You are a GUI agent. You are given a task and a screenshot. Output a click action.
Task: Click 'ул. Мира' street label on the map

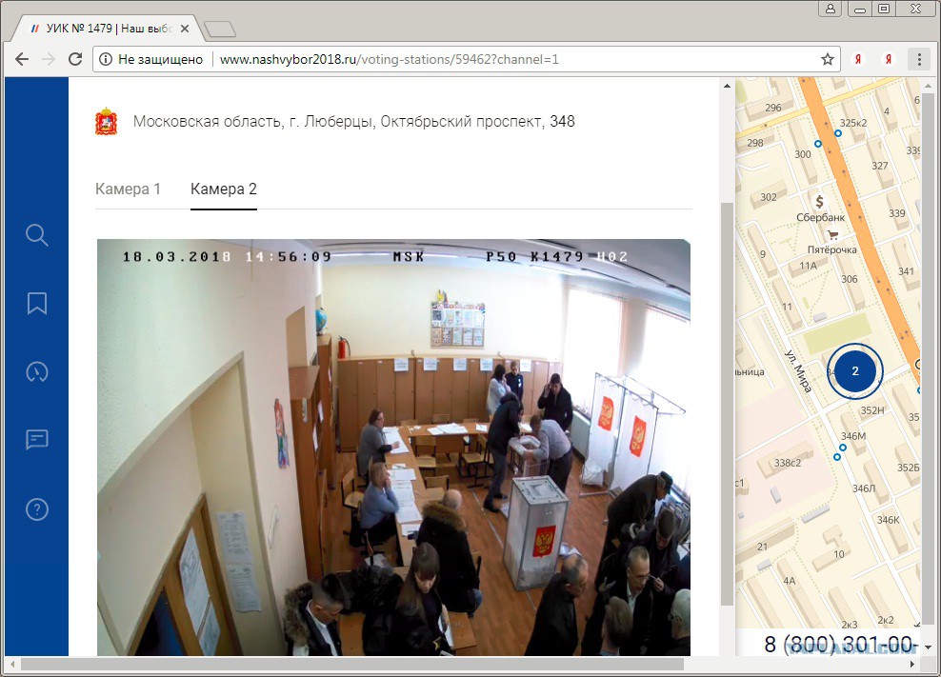pos(799,371)
